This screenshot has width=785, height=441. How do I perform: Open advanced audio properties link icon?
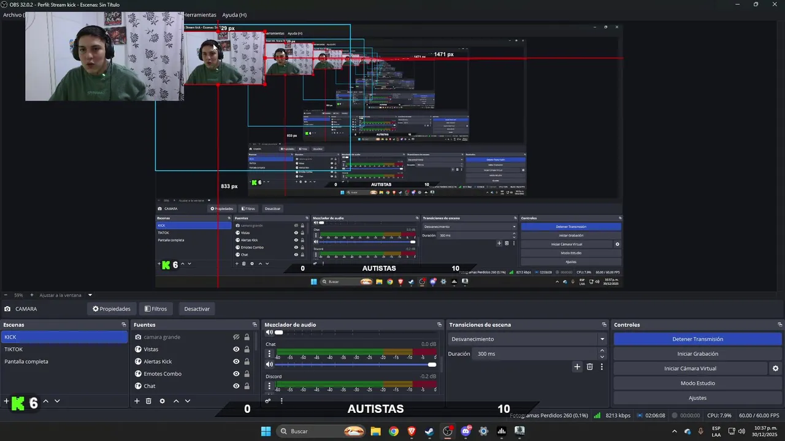[x=268, y=401]
